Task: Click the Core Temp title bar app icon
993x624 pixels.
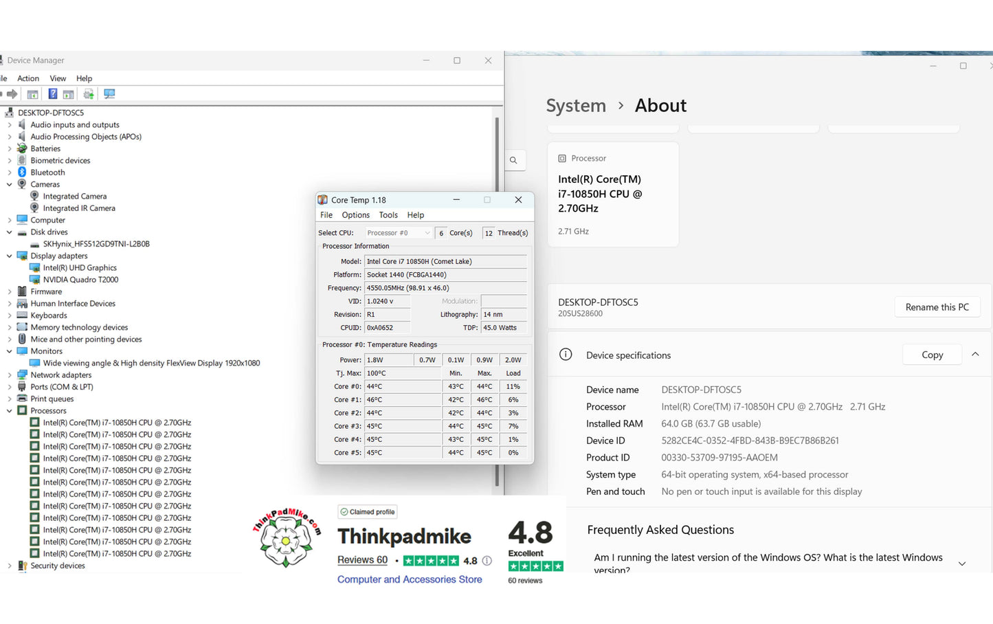Action: 323,200
